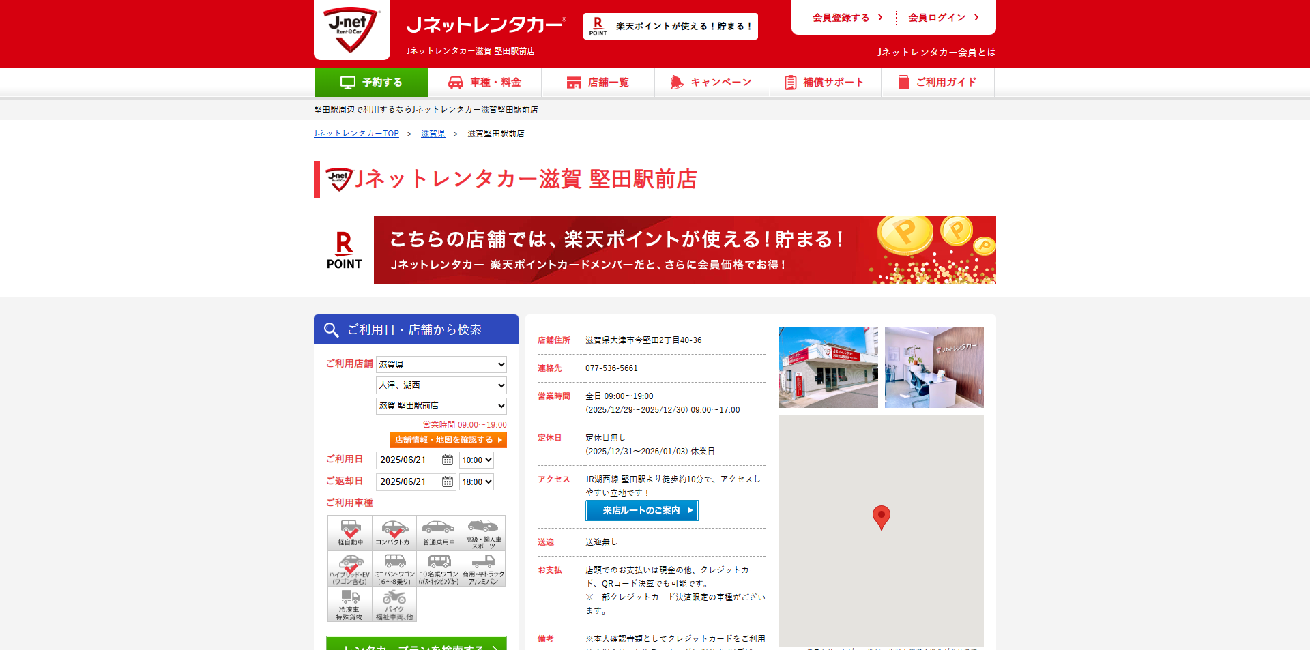Click 店舗情報・地図を確認する button
Viewport: 1310px width, 650px height.
pyautogui.click(x=448, y=440)
